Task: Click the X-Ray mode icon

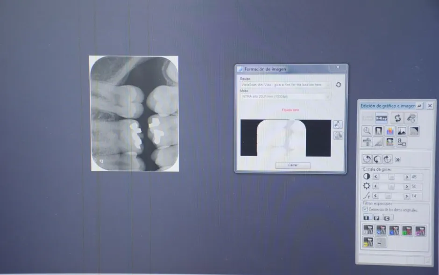Action: 382,118
